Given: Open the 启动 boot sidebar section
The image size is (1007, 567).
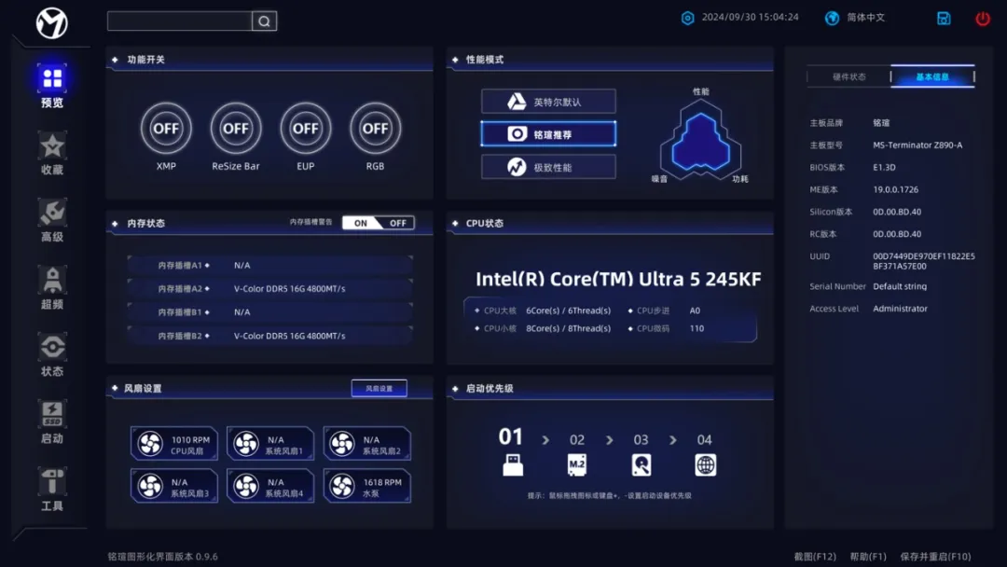Looking at the screenshot, I should pos(52,422).
